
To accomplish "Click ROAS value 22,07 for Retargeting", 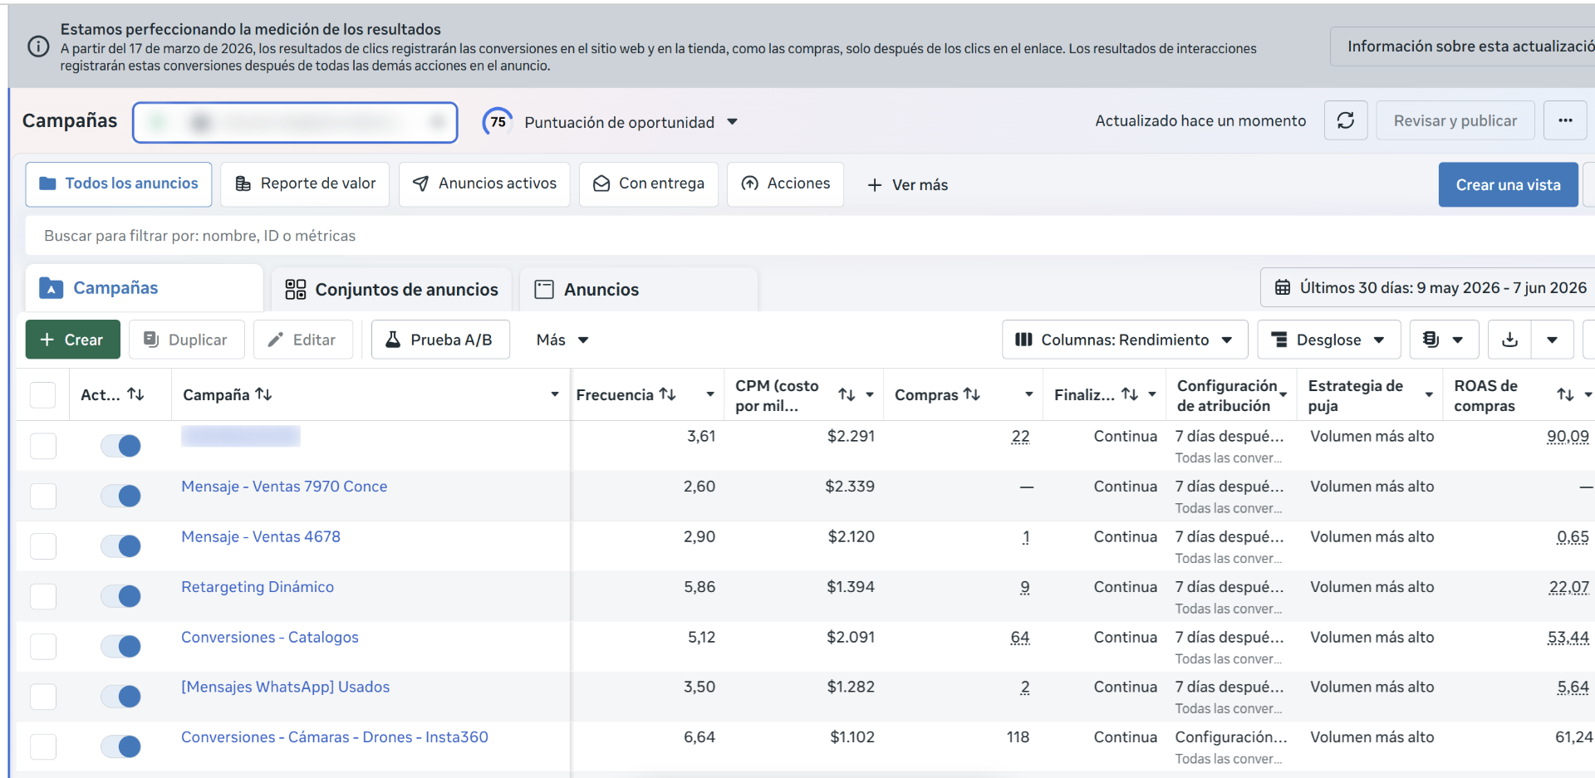I will (x=1568, y=587).
